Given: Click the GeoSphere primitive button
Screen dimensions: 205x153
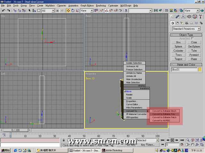Looking at the screenshot, I should [x=194, y=47].
